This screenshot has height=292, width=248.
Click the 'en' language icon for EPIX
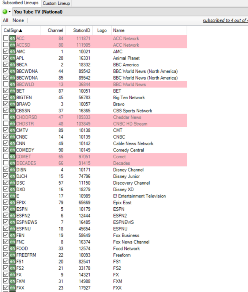tap(12, 203)
